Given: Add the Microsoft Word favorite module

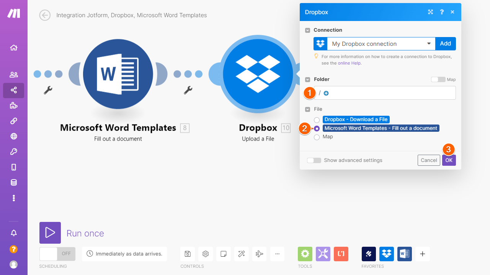Looking at the screenshot, I should (405, 254).
